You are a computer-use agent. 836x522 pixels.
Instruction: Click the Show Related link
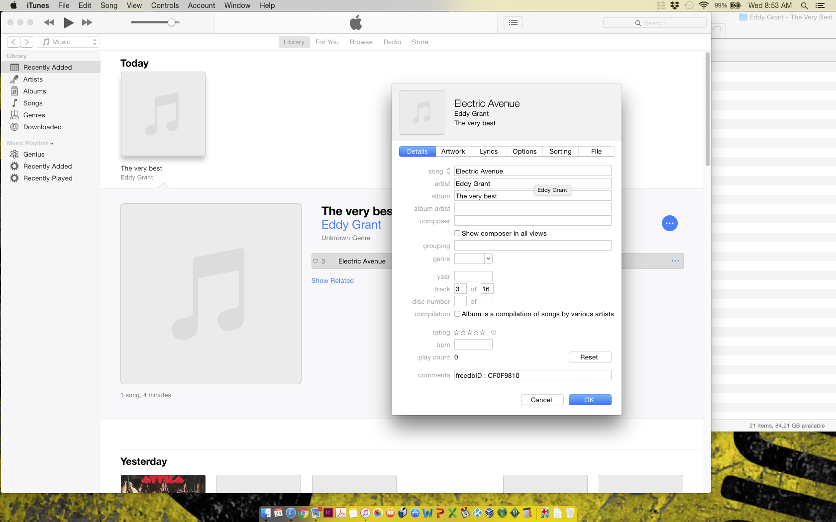click(x=332, y=280)
